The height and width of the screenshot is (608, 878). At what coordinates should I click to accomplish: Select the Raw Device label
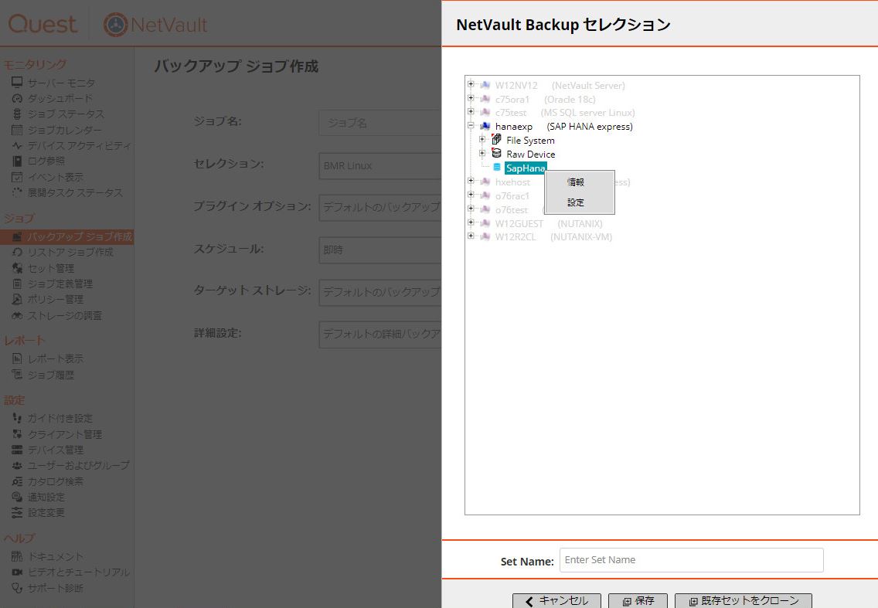(531, 154)
